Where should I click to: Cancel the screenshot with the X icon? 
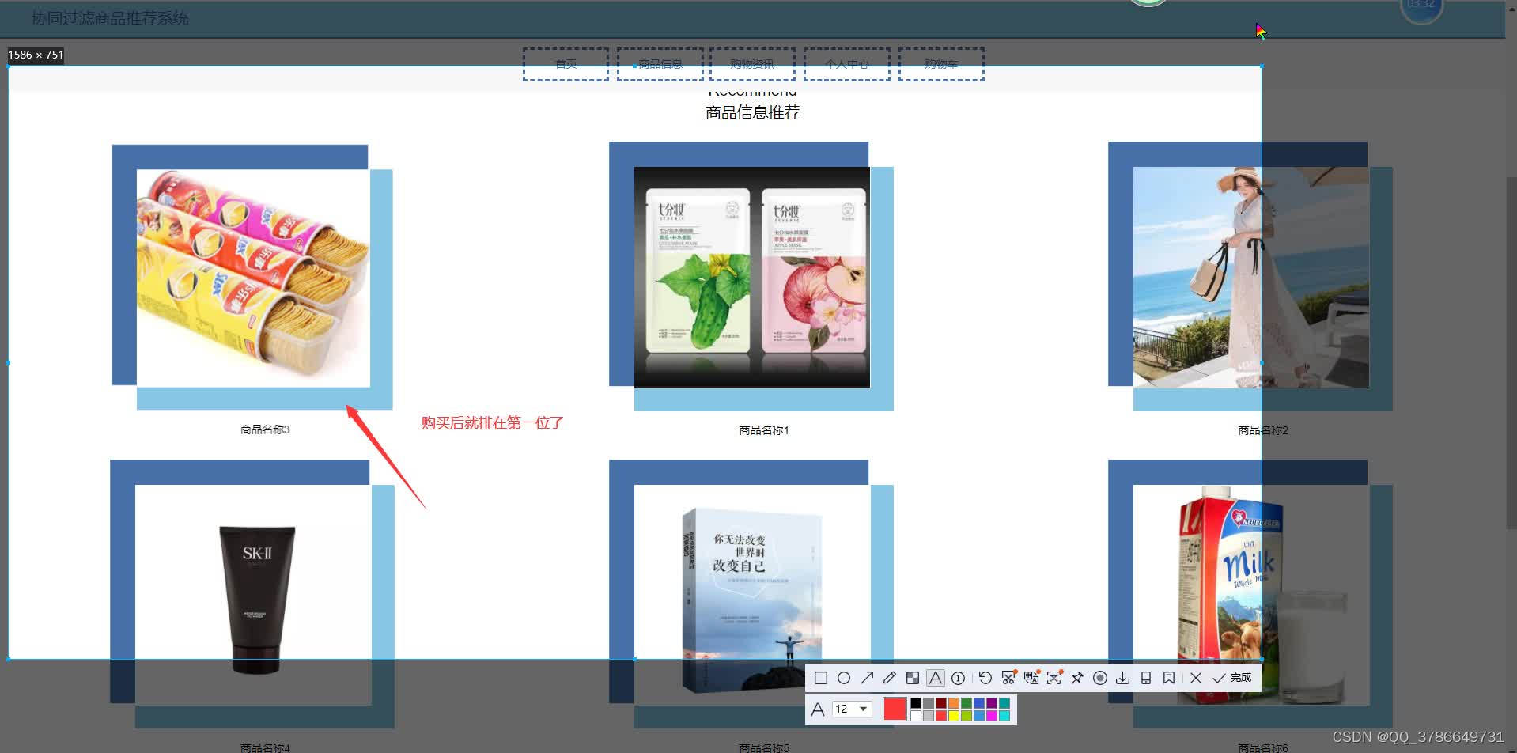click(1196, 678)
